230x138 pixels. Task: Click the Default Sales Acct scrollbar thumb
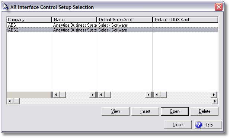pyautogui.click(x=108, y=95)
